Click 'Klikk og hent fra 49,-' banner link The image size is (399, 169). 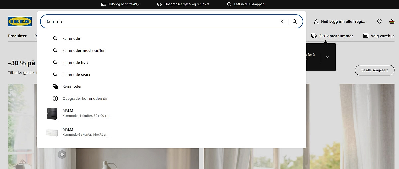tap(124, 4)
